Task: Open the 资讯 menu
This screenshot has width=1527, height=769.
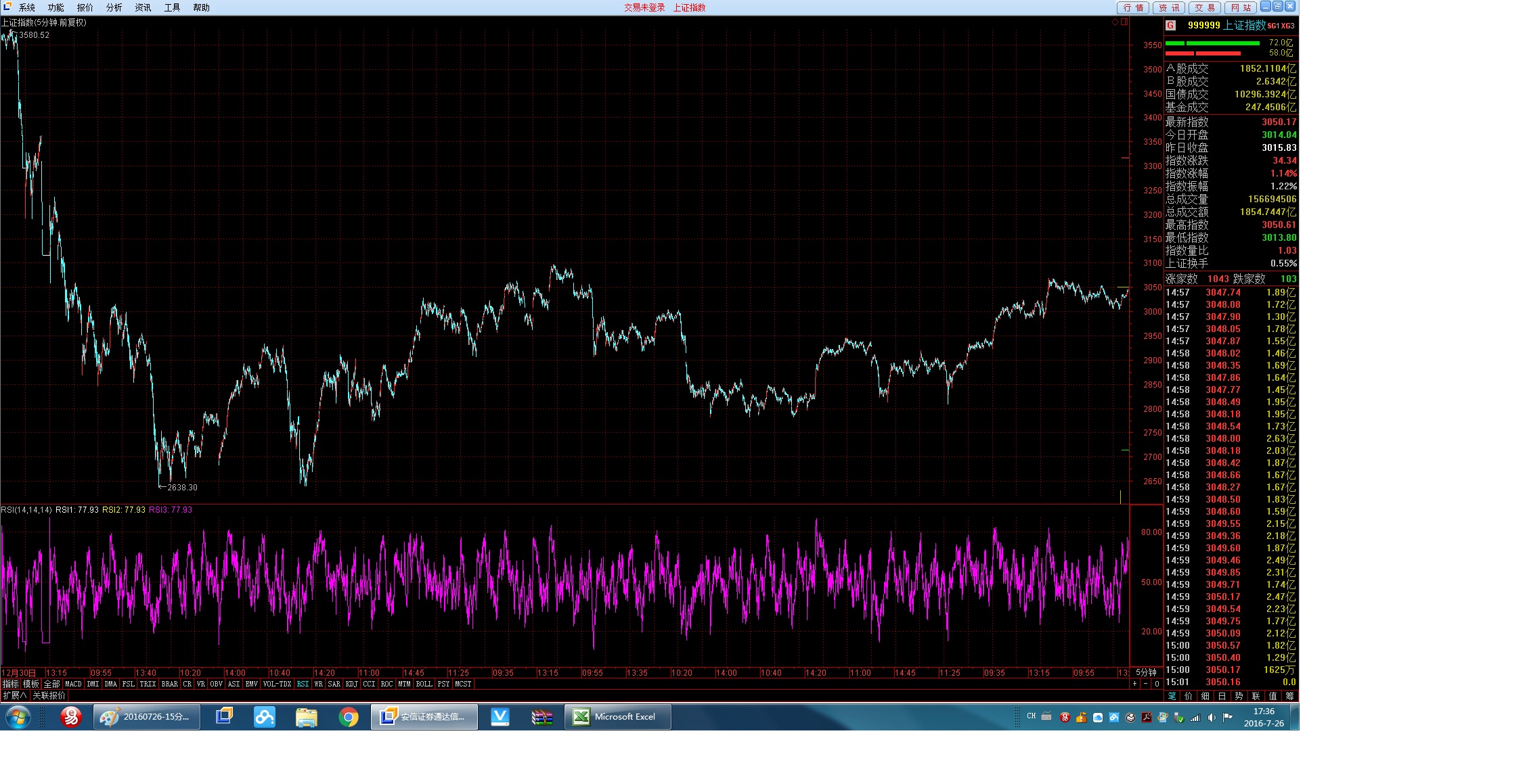Action: click(143, 7)
